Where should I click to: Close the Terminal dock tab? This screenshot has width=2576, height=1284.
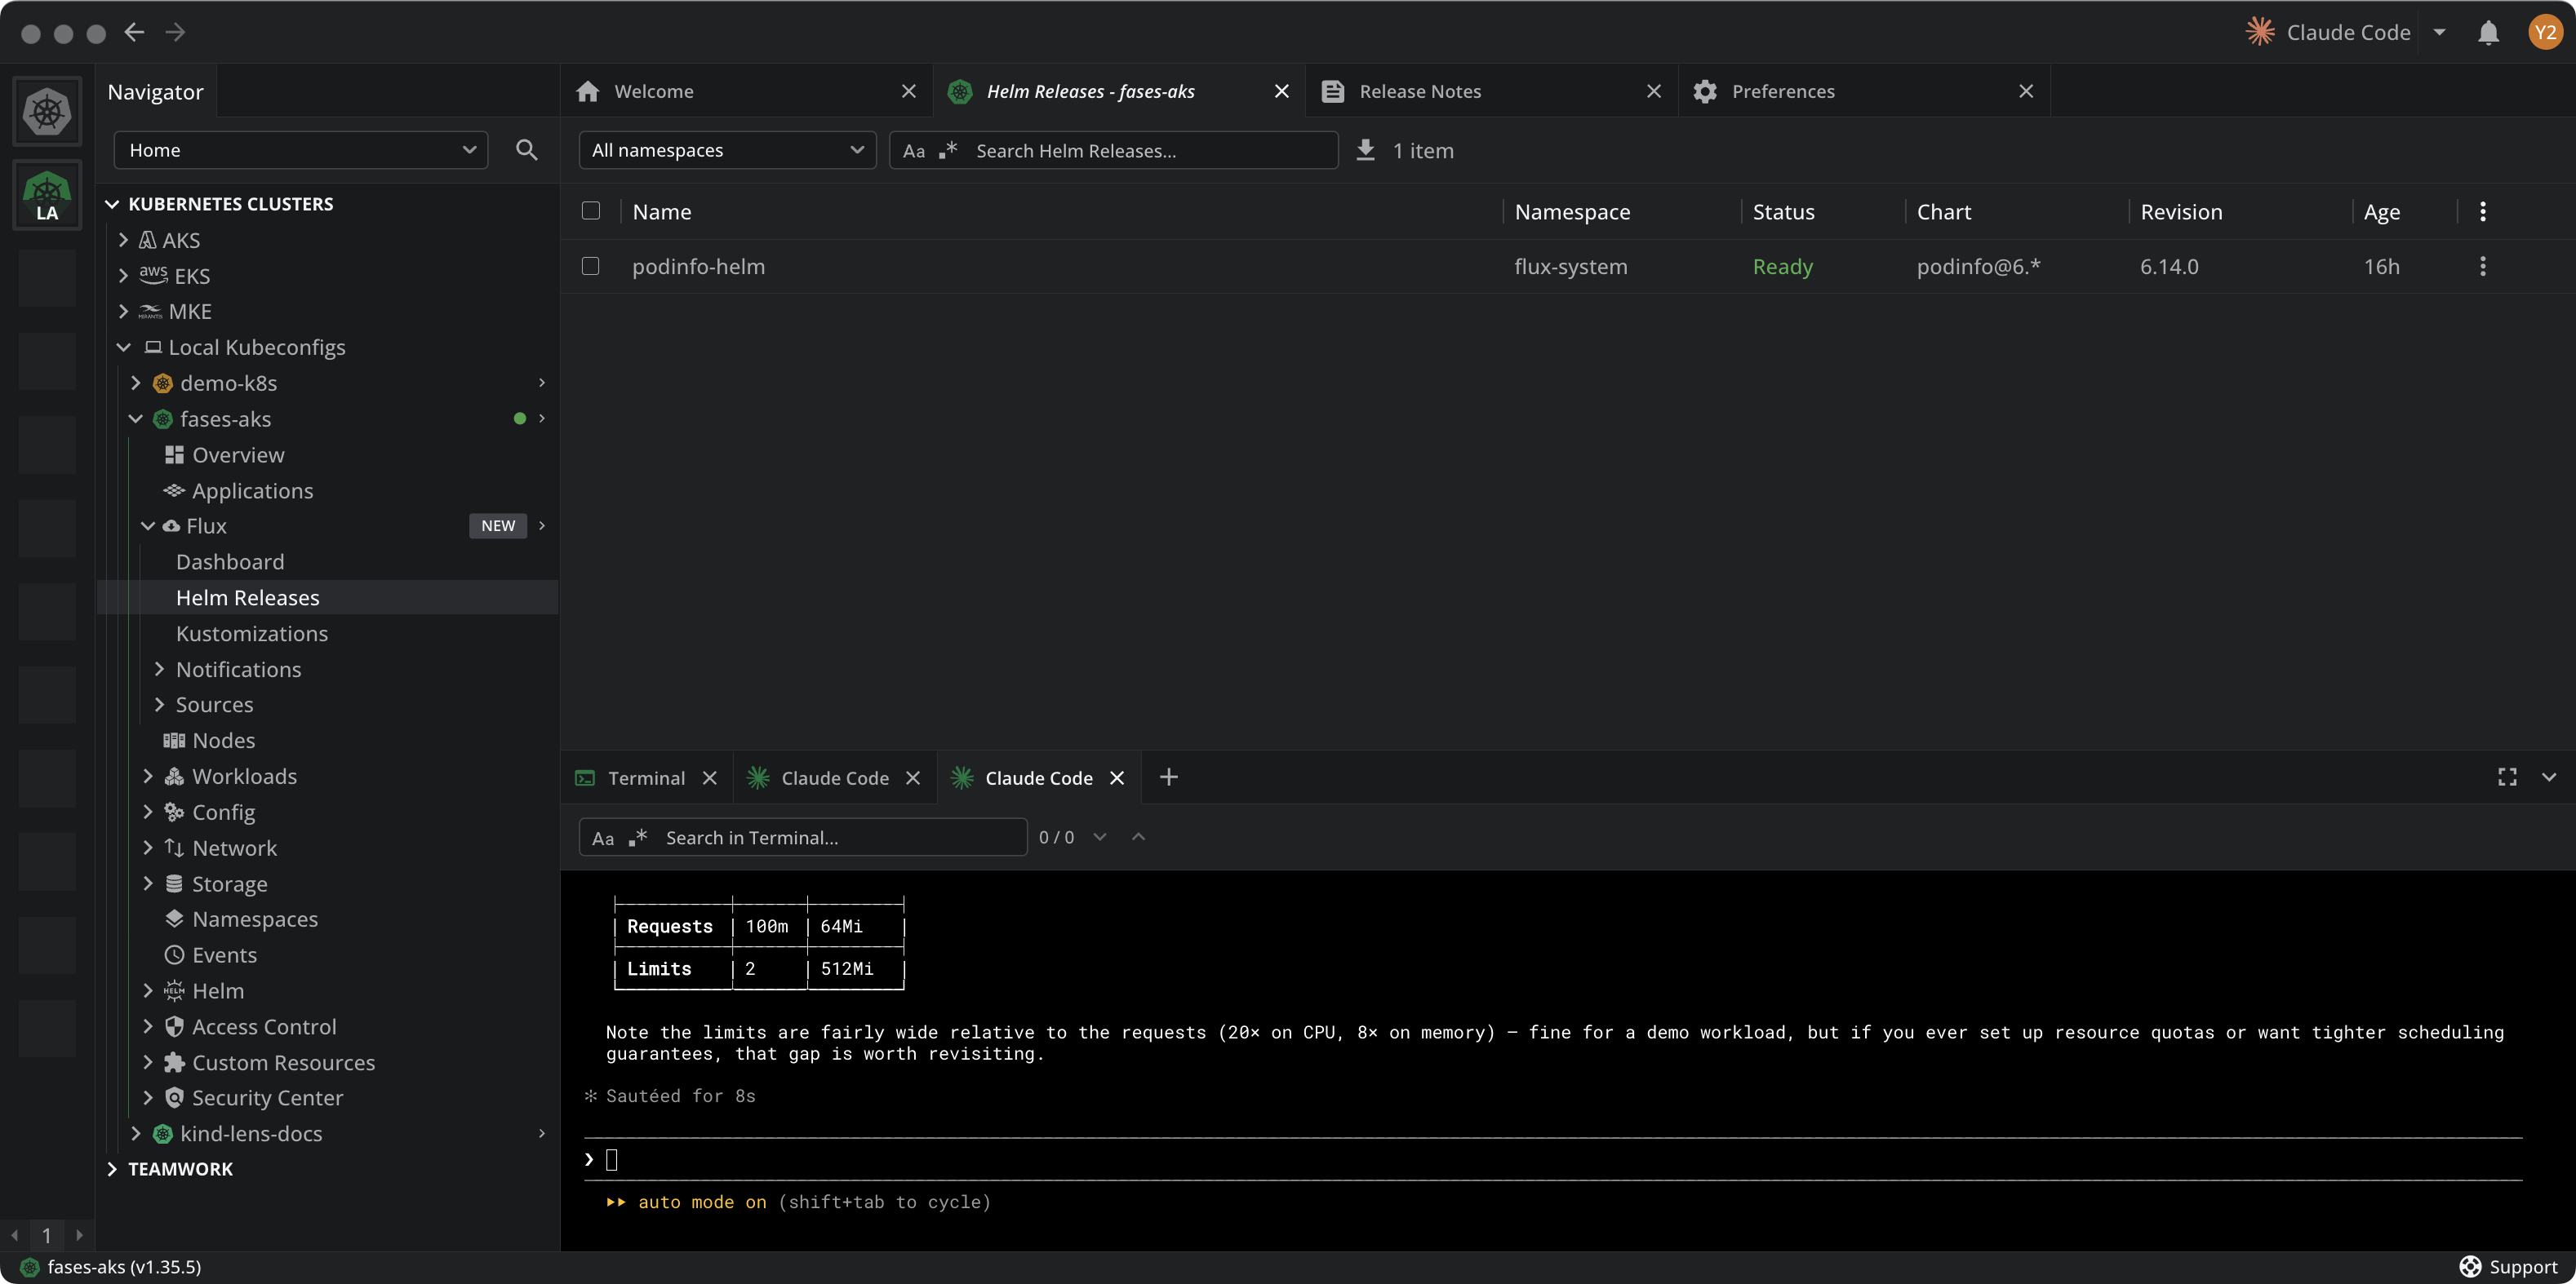pos(710,777)
